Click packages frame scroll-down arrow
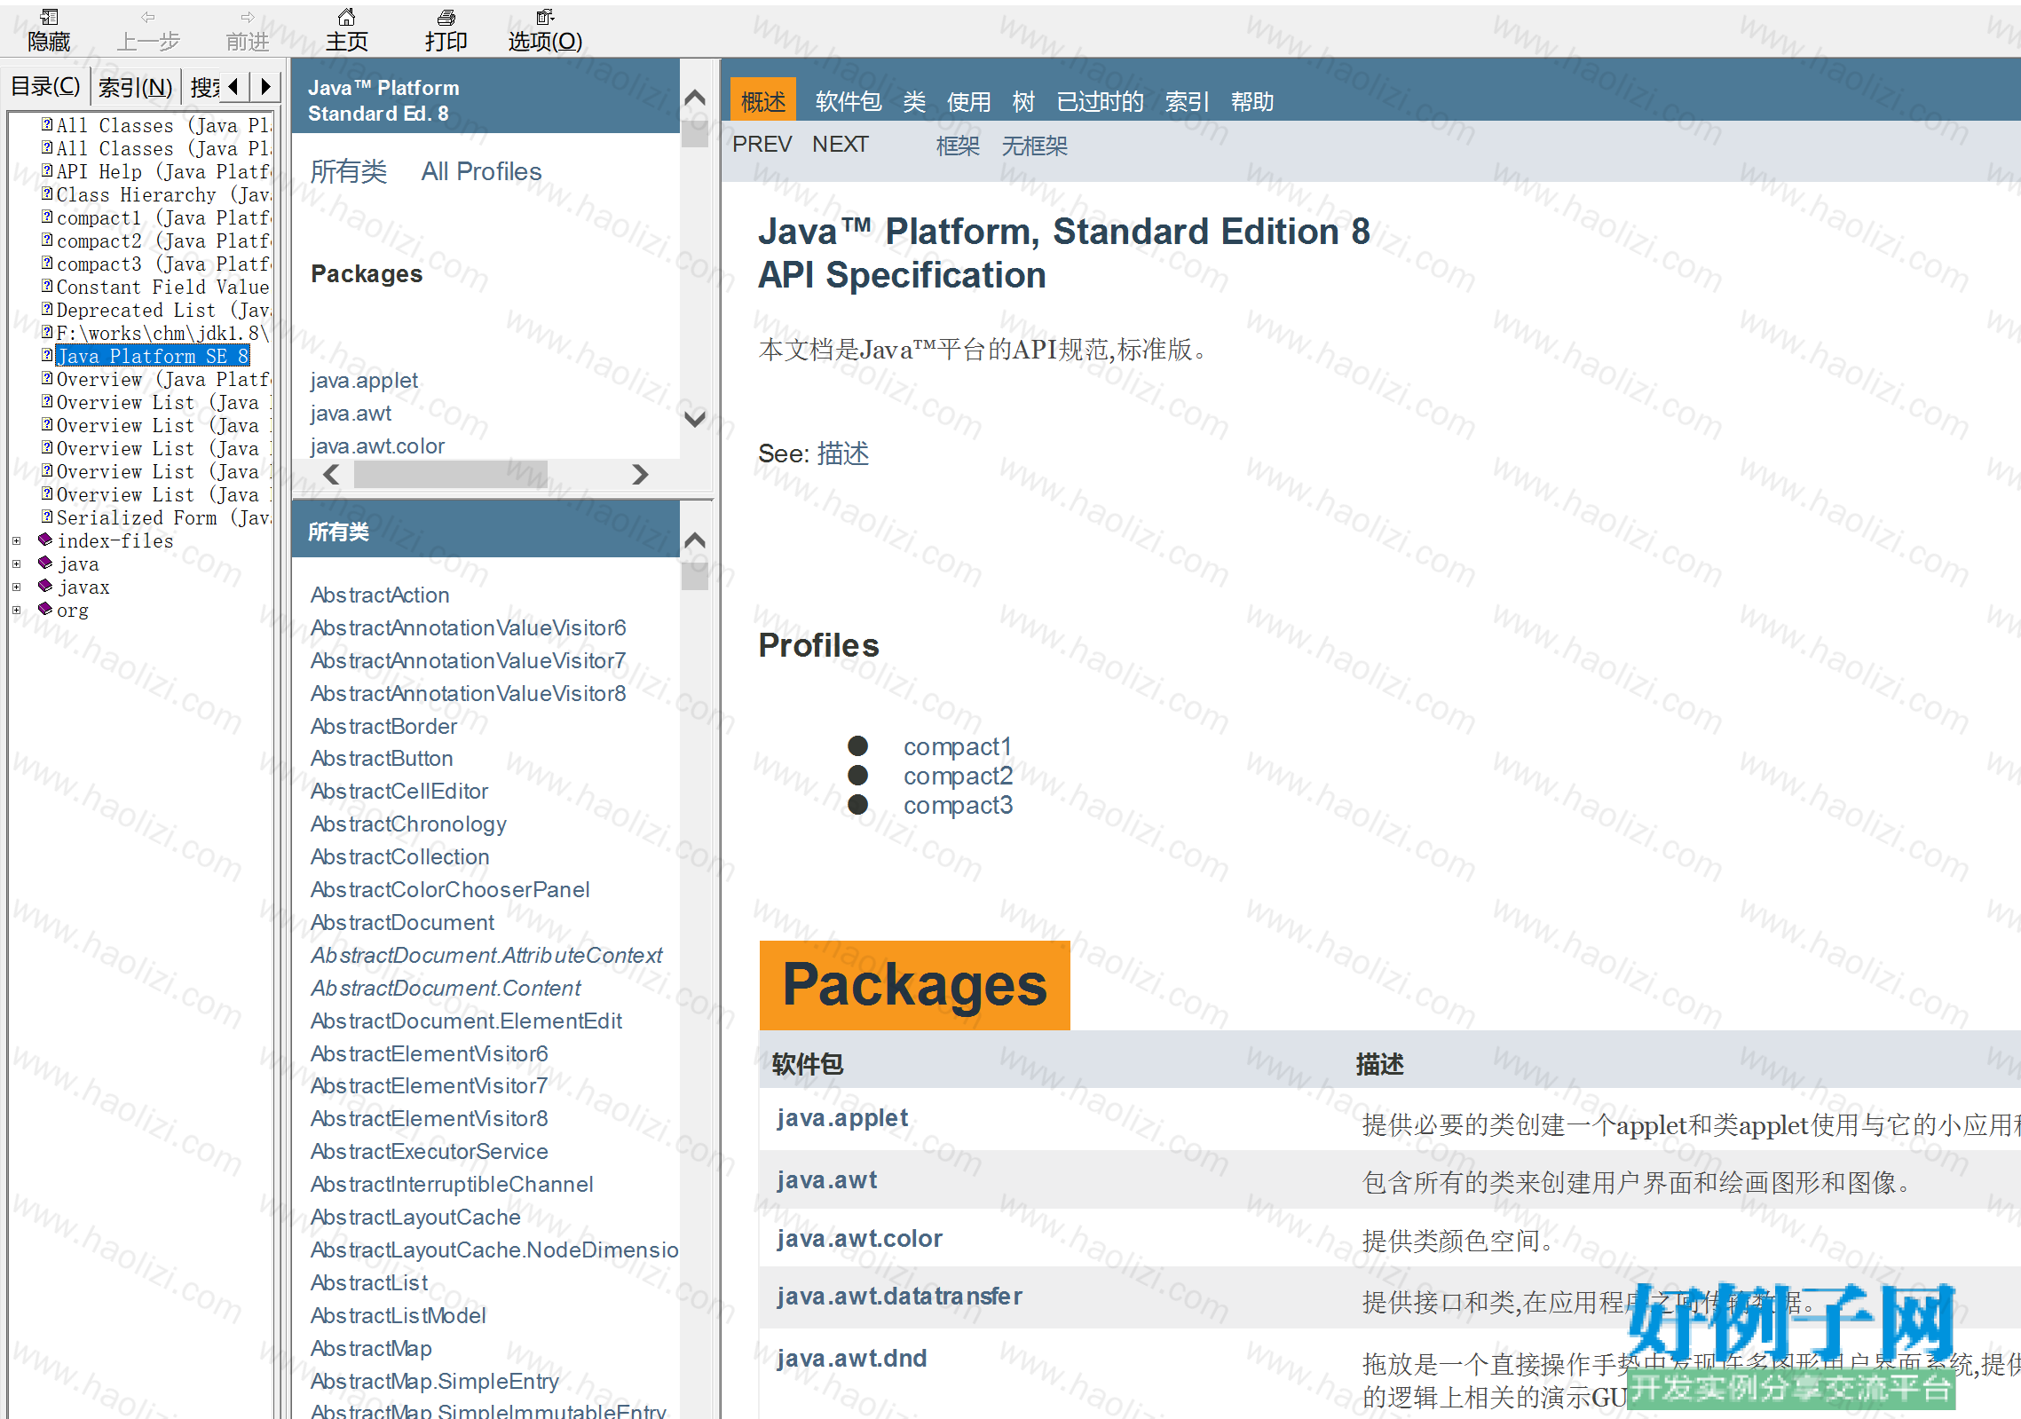This screenshot has width=2021, height=1419. pyautogui.click(x=695, y=418)
